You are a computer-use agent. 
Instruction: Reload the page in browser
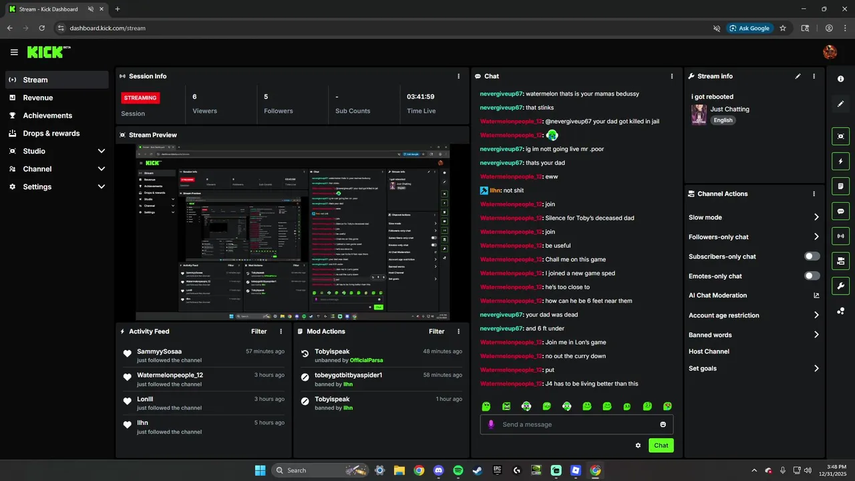[41, 28]
